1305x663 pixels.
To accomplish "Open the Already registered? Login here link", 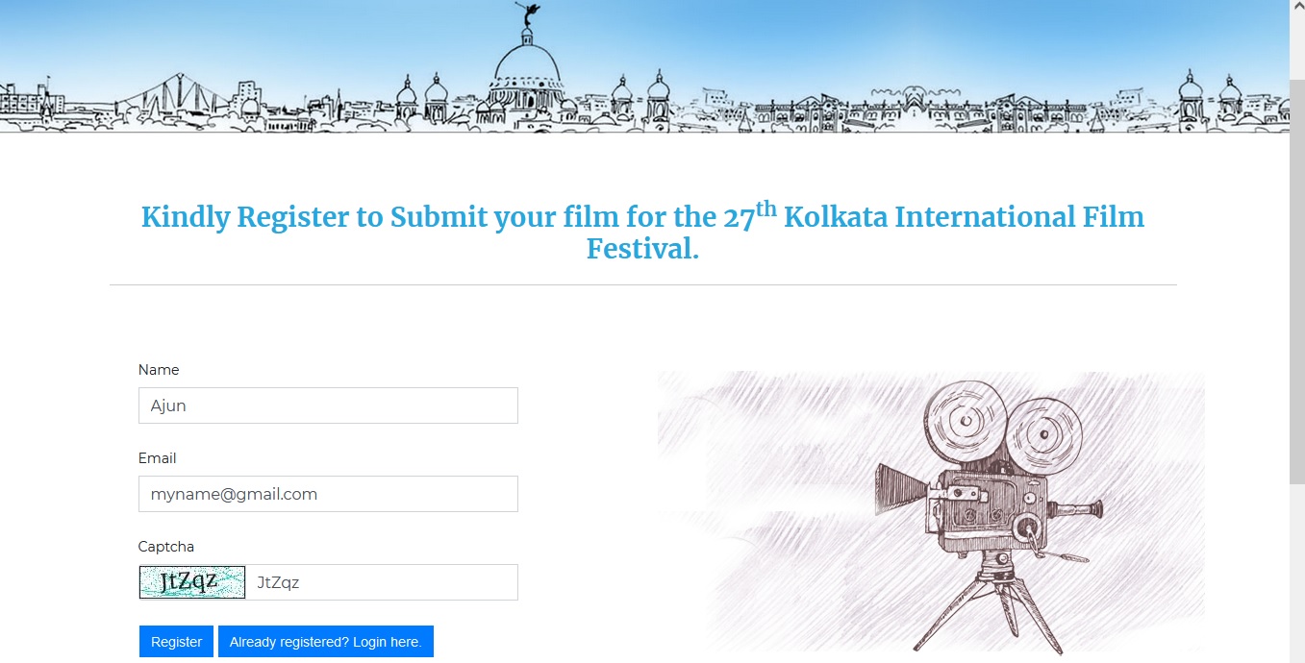I will coord(325,642).
